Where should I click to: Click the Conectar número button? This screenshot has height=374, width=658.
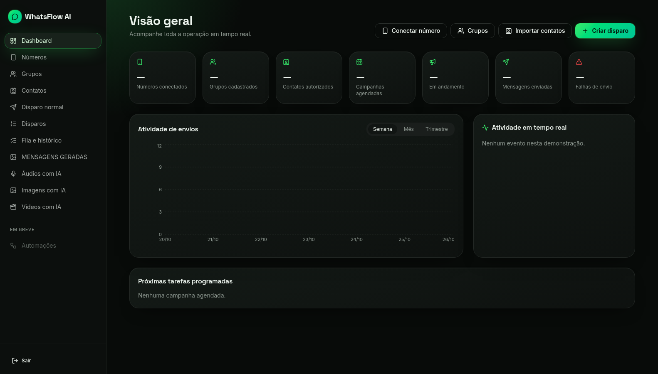(x=411, y=31)
